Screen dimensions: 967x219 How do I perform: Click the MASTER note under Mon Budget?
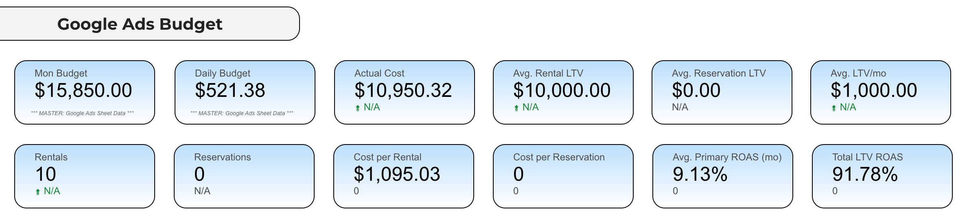[x=83, y=113]
